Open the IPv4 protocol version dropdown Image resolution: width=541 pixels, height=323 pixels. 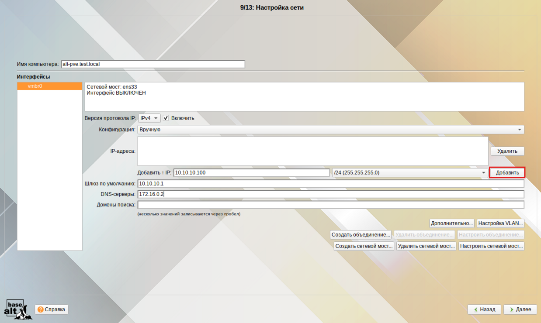pyautogui.click(x=149, y=118)
